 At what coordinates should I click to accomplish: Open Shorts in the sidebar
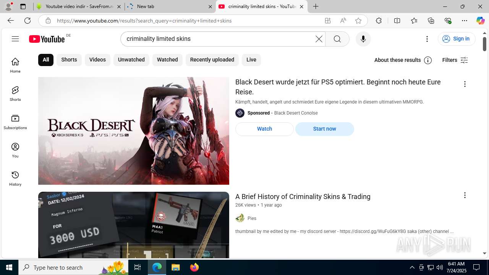(x=15, y=94)
